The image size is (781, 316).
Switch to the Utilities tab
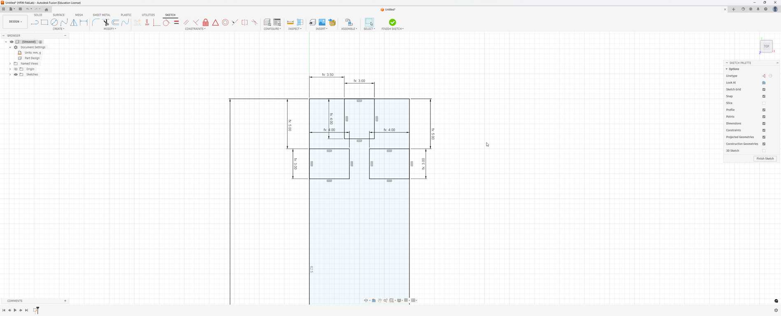tap(149, 15)
